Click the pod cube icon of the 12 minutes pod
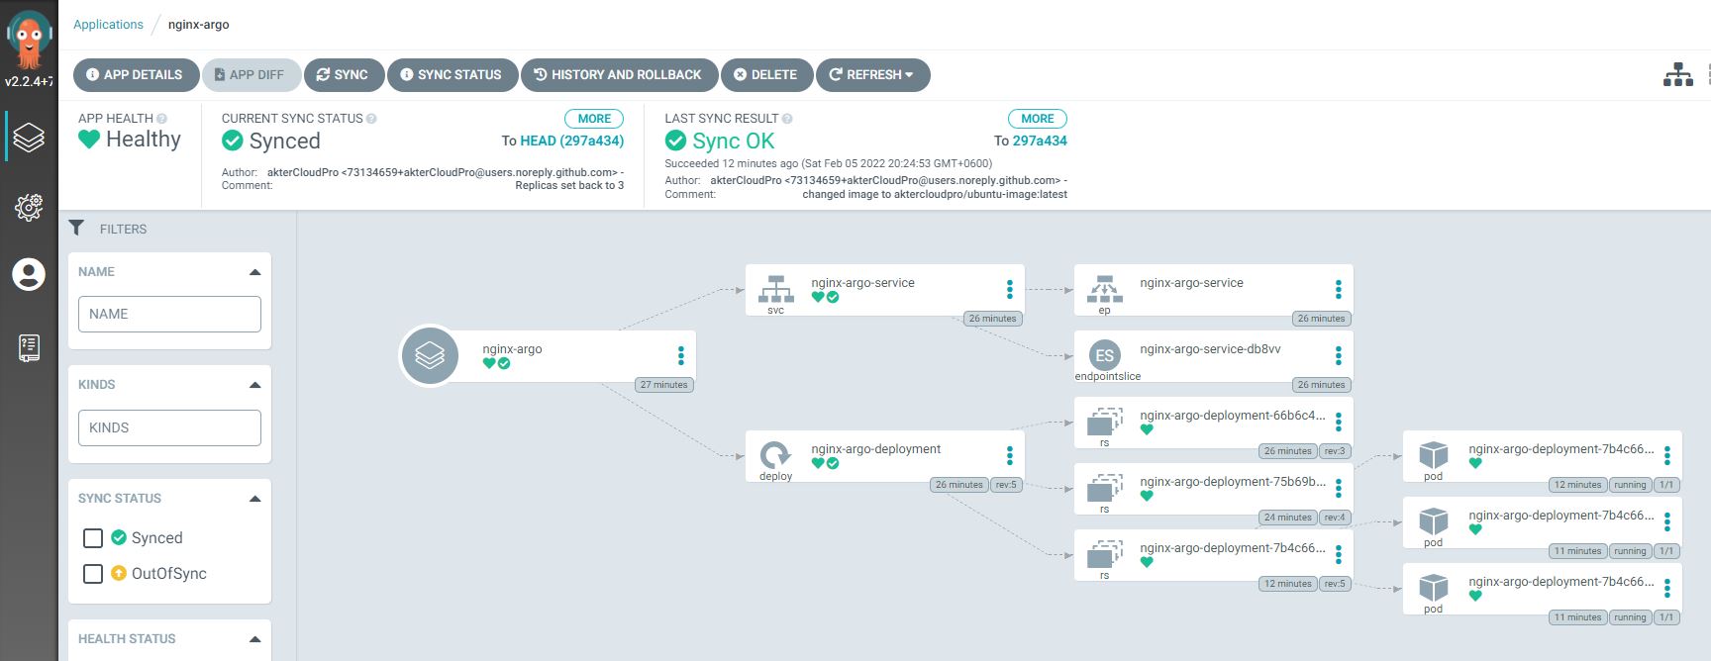 click(x=1433, y=454)
